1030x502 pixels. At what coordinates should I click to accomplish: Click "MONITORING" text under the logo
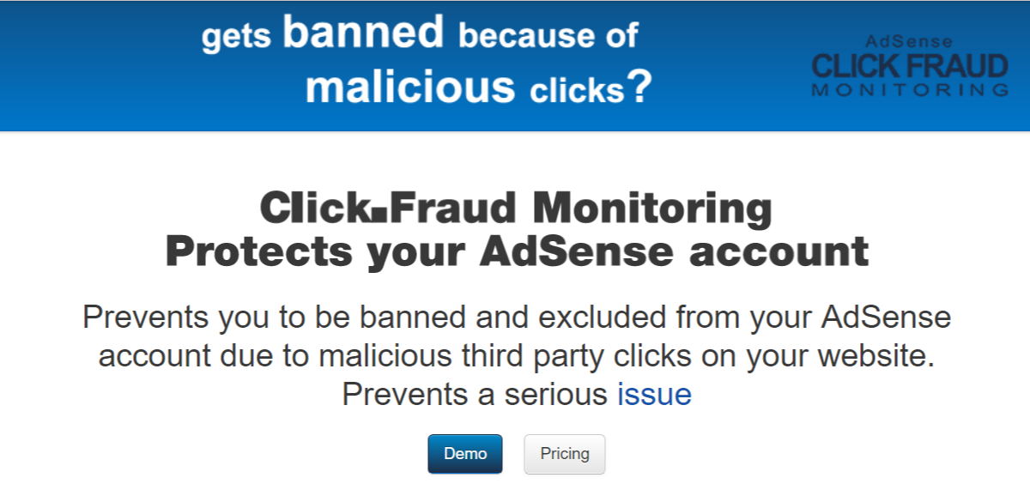(x=910, y=90)
